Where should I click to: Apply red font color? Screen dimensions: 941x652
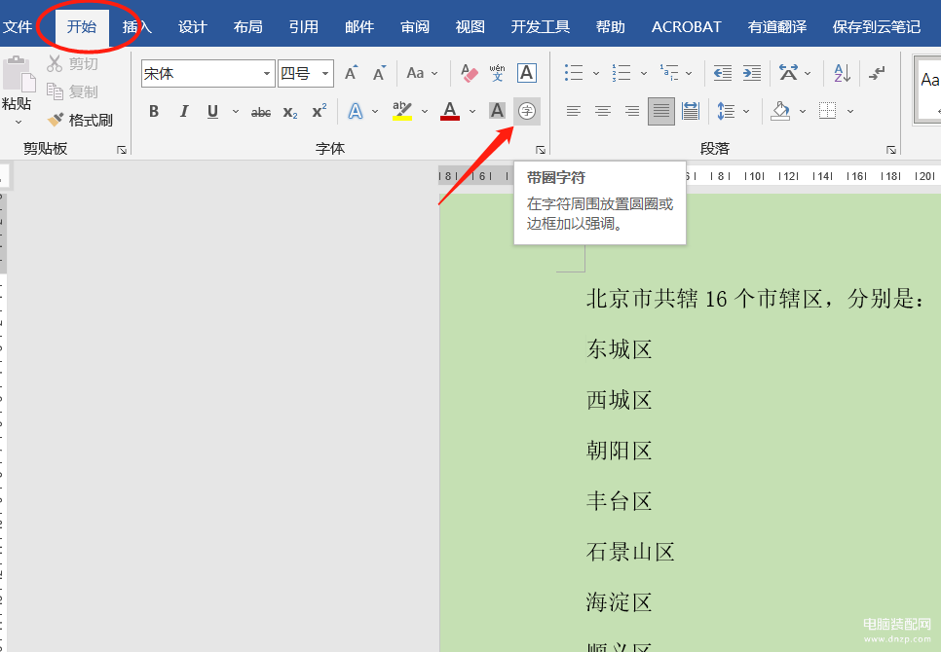[450, 112]
